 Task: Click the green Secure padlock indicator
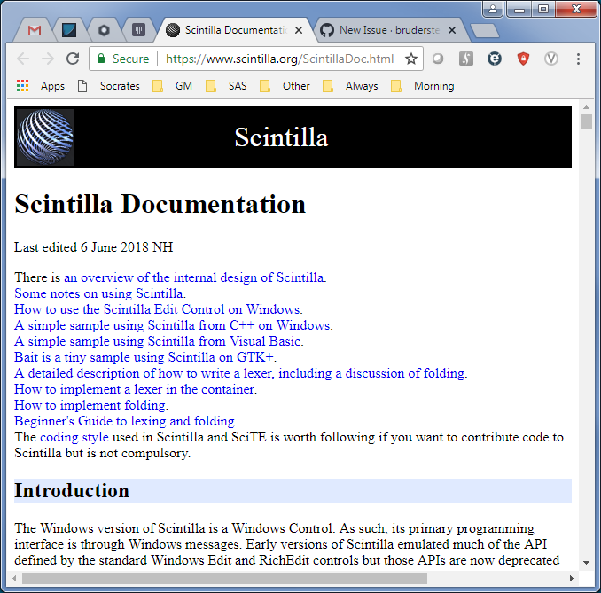[x=123, y=59]
